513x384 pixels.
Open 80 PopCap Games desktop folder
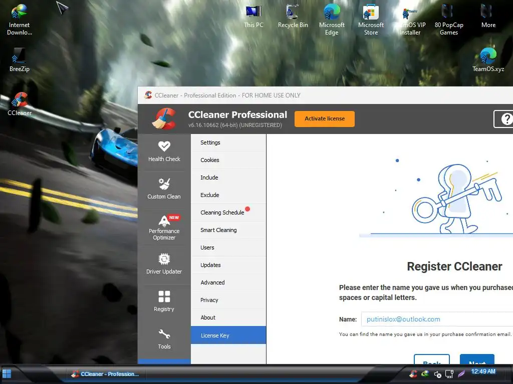click(449, 19)
